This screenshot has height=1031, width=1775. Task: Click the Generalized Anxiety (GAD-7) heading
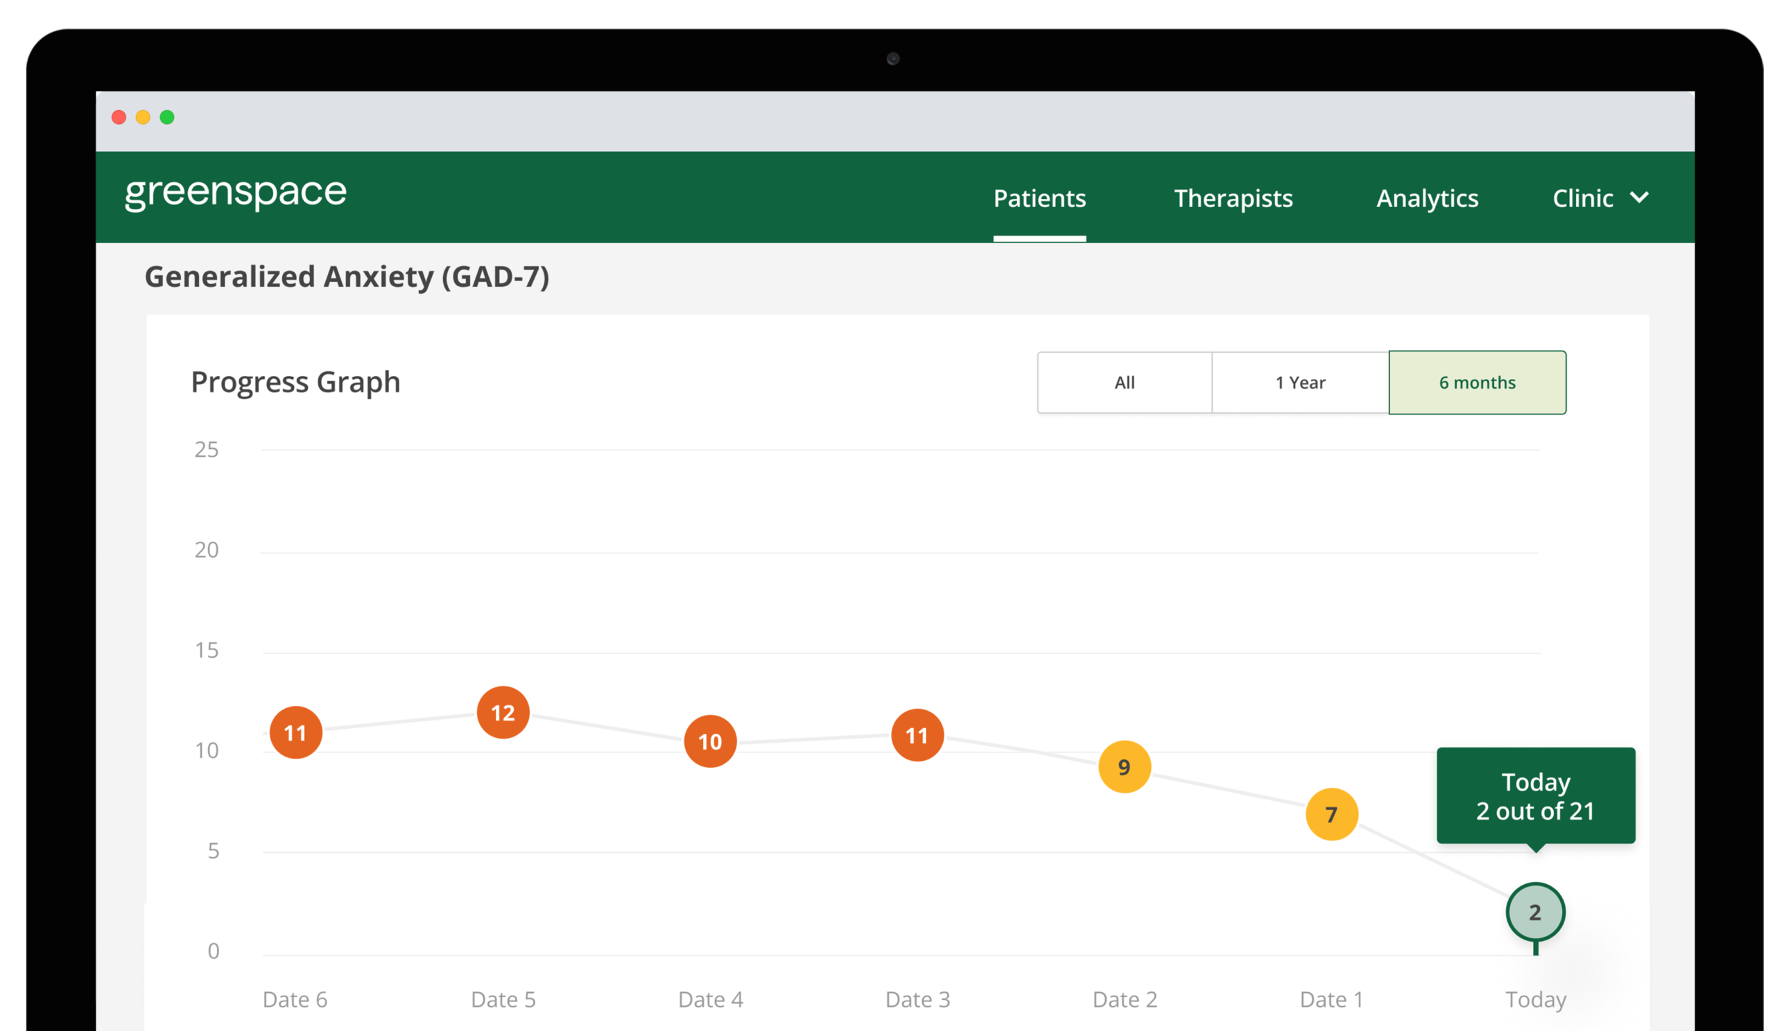tap(347, 276)
